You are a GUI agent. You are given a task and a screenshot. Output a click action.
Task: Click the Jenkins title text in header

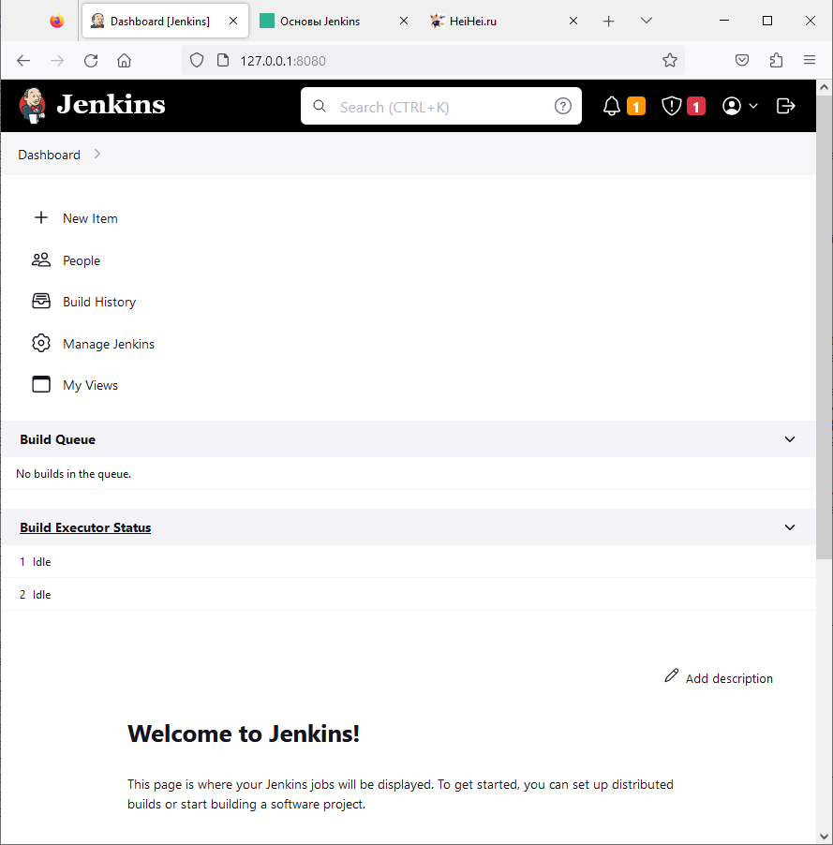click(111, 105)
